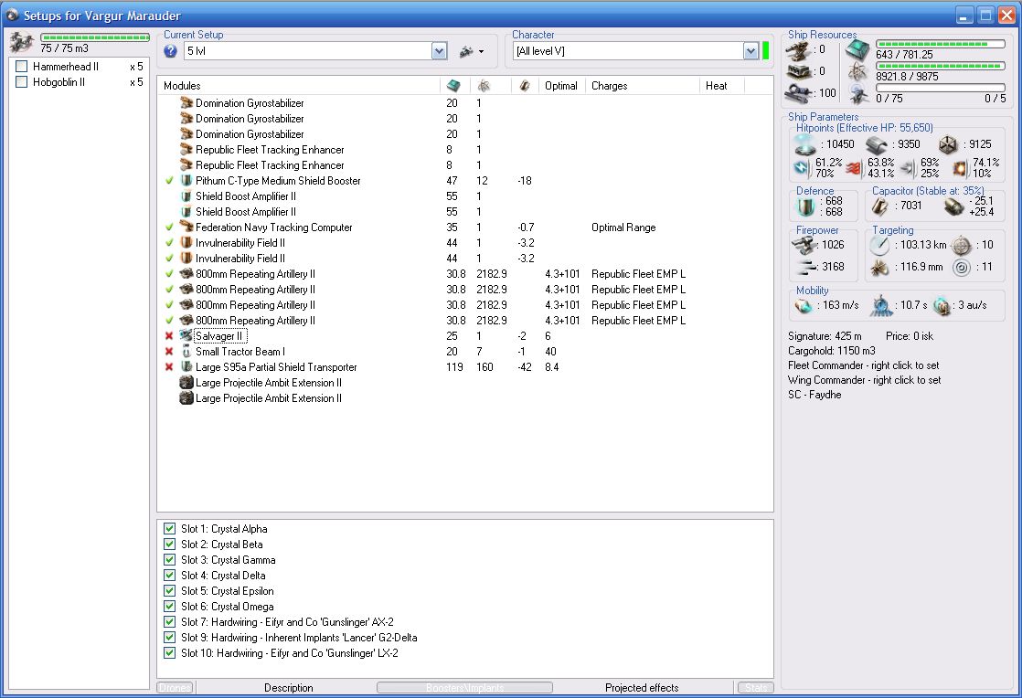Check the Hobgoblin II drone checkbox

click(22, 82)
